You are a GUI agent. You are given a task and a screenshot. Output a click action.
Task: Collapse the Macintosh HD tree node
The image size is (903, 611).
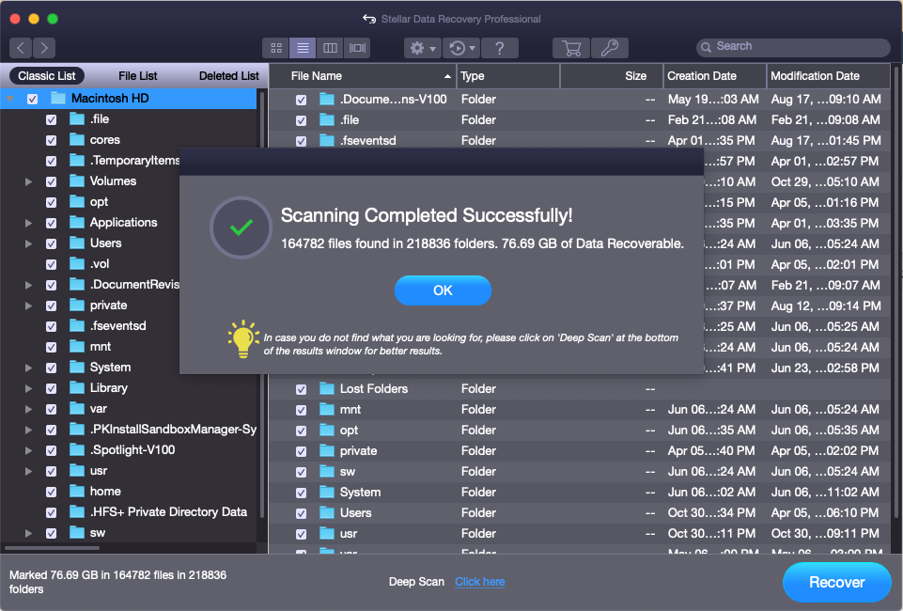coord(10,99)
